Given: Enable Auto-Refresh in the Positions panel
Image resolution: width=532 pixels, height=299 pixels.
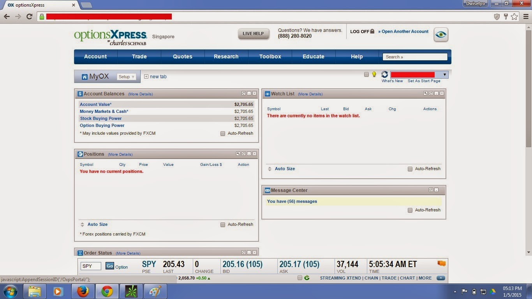Looking at the screenshot, I should pyautogui.click(x=223, y=225).
